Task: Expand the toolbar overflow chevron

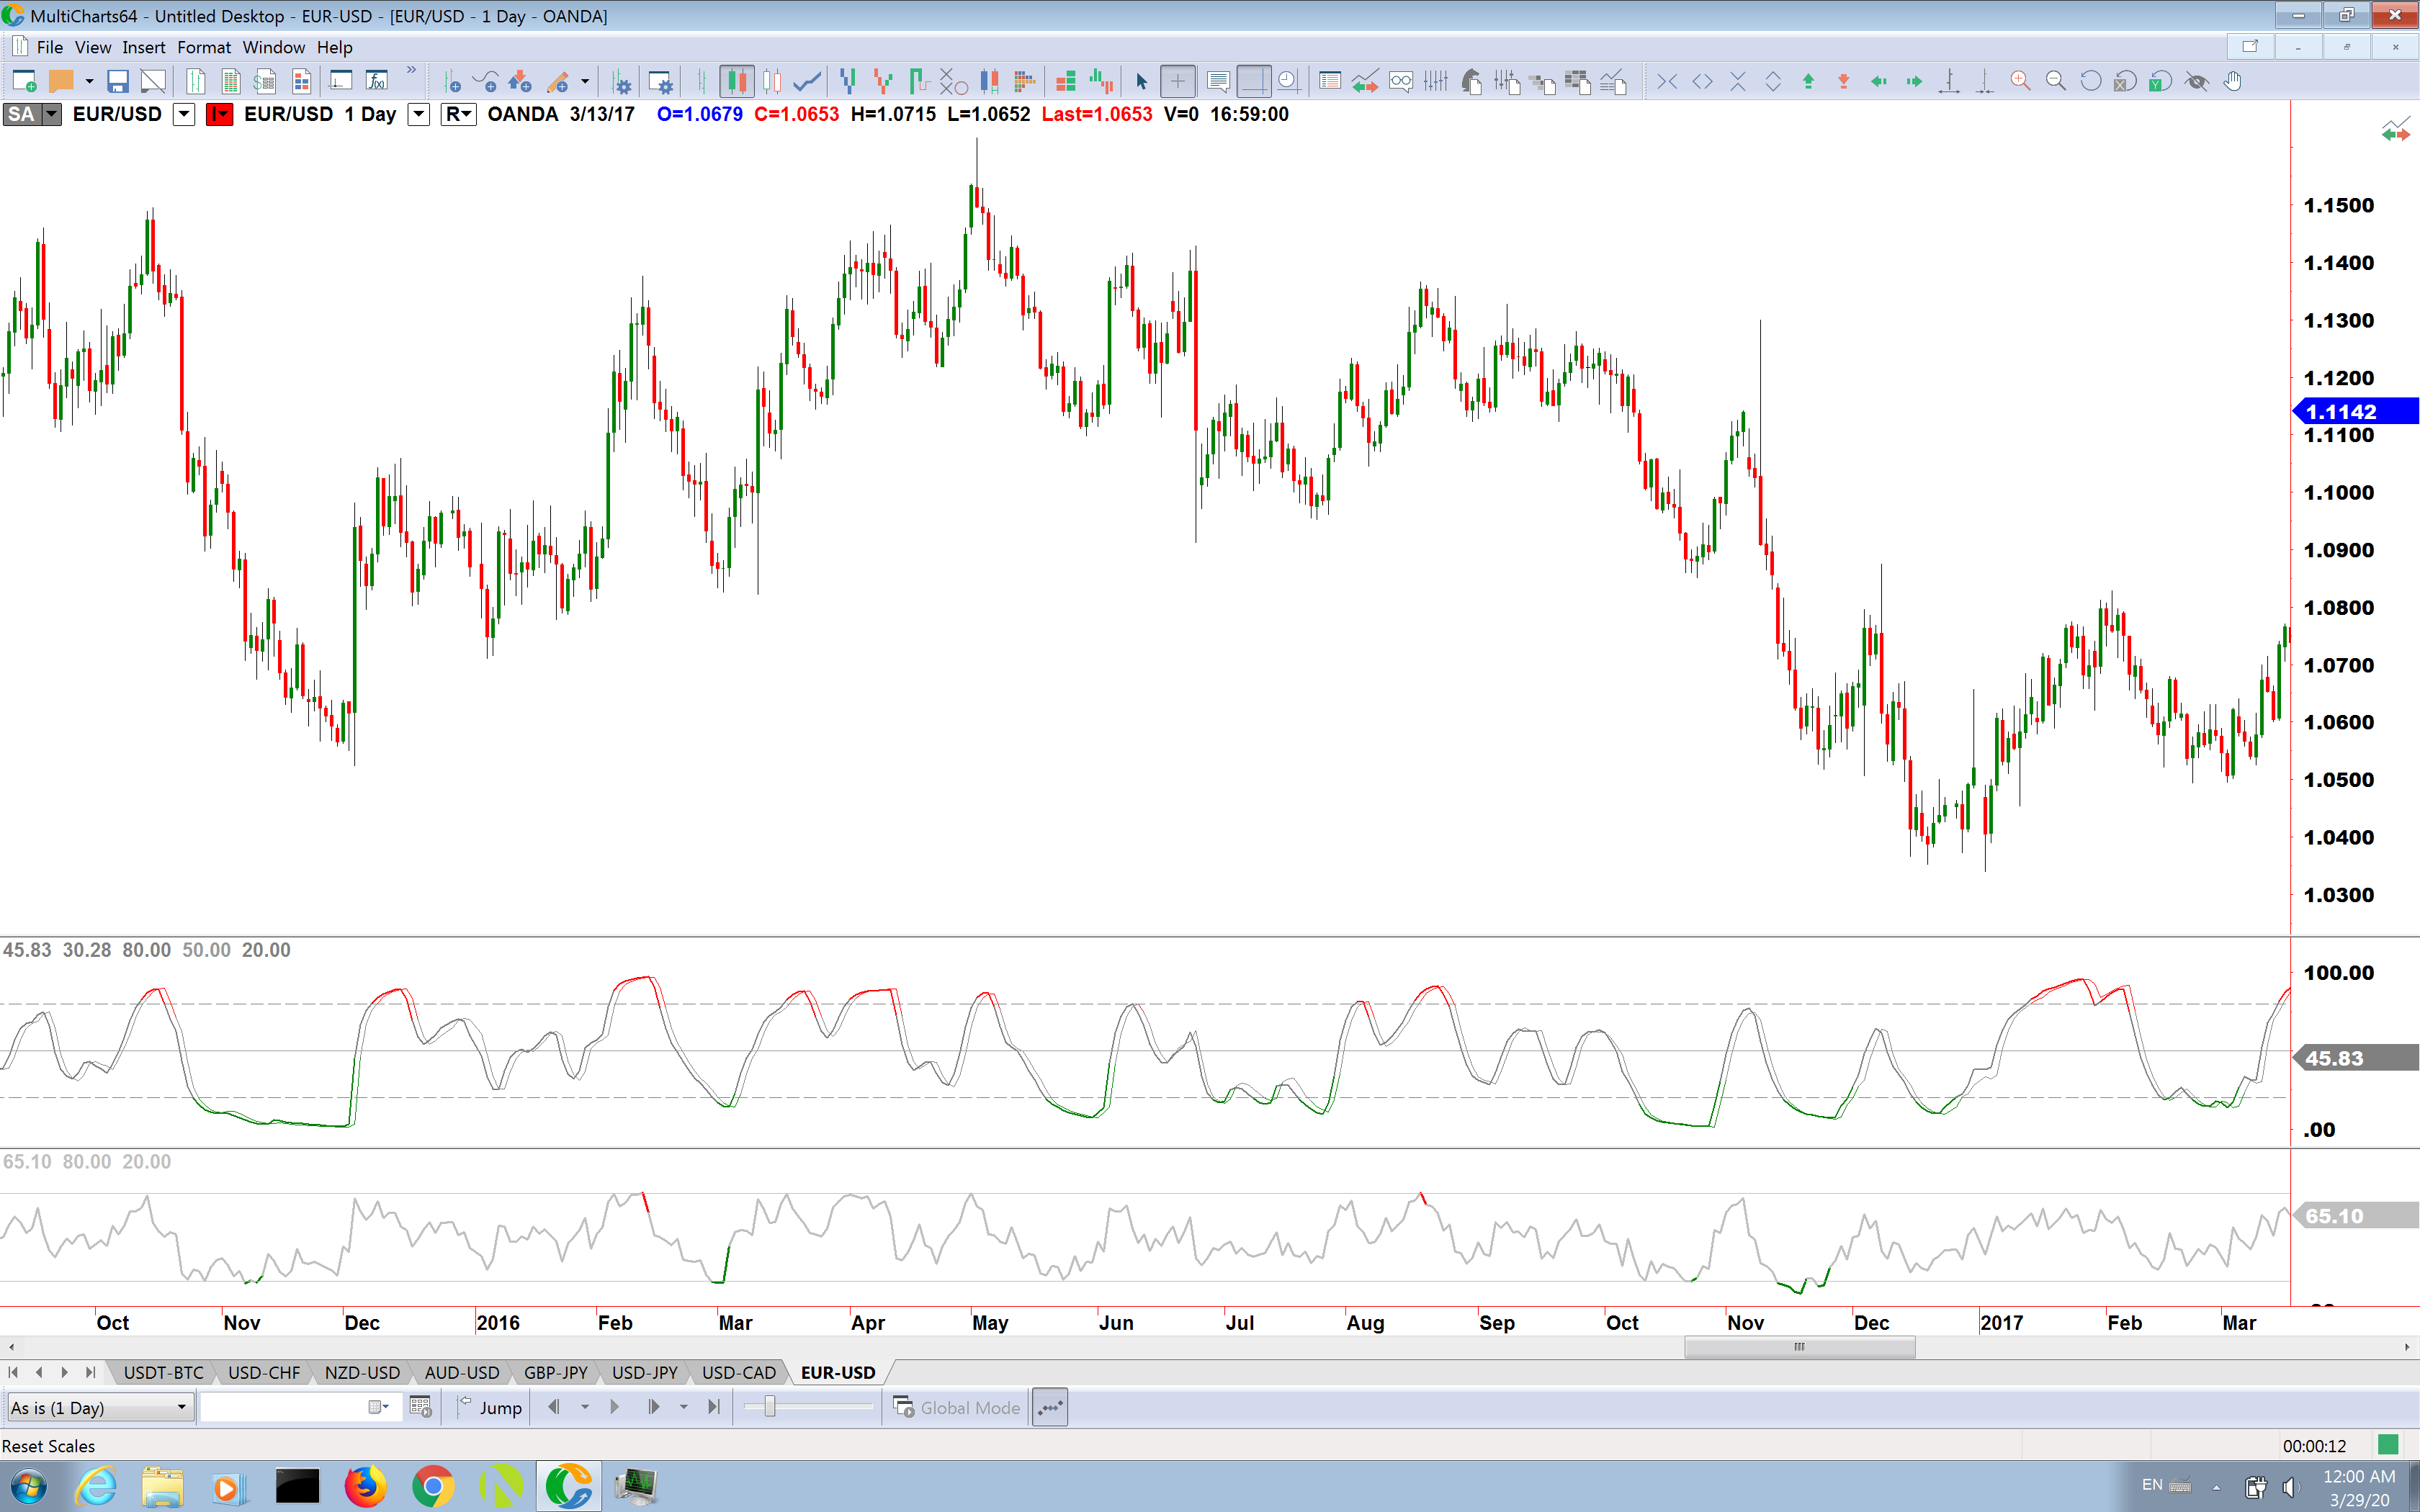Action: click(411, 70)
